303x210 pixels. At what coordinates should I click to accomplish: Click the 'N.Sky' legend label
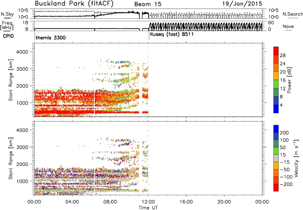tap(7, 14)
